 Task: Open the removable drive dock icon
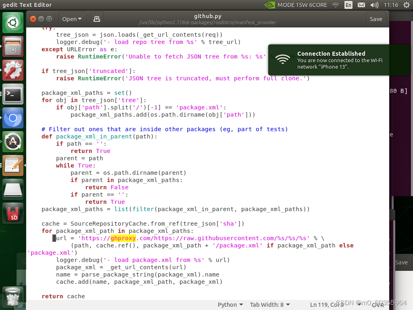pos(13,189)
